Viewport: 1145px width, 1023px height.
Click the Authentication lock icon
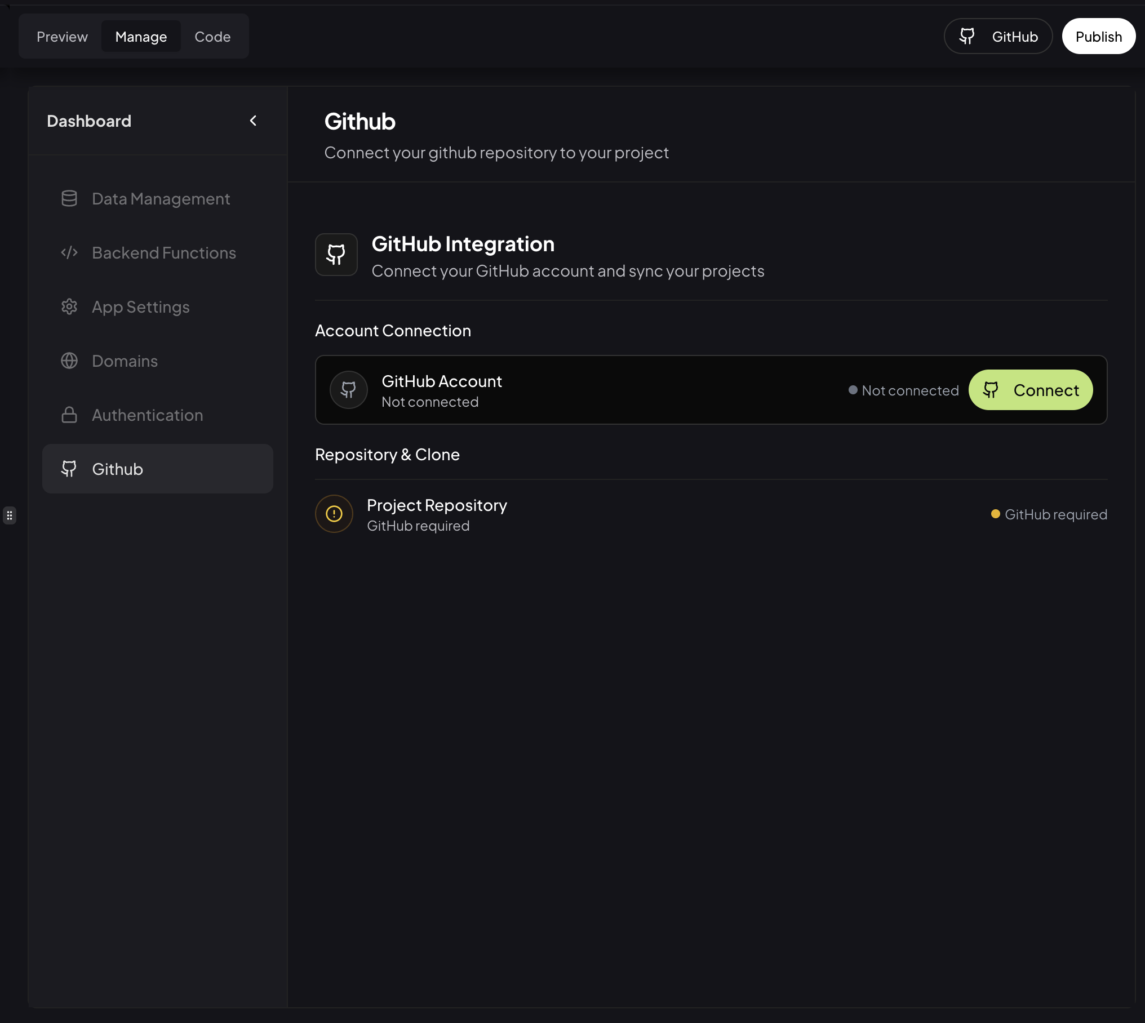(69, 415)
